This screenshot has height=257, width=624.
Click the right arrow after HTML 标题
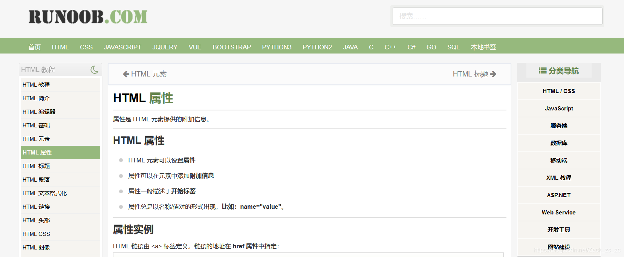(493, 74)
